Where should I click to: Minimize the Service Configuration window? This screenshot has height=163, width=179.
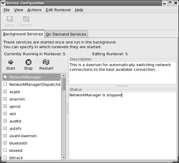tap(165, 3)
